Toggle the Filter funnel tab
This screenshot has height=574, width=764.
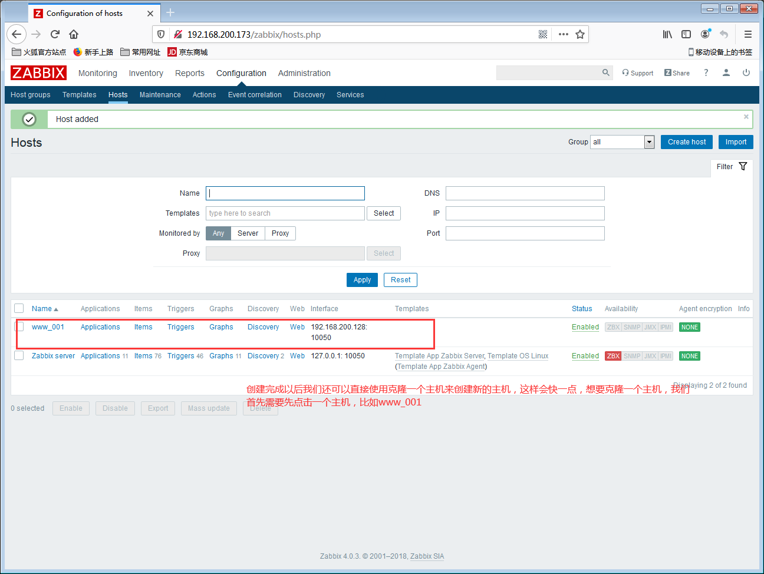click(732, 167)
